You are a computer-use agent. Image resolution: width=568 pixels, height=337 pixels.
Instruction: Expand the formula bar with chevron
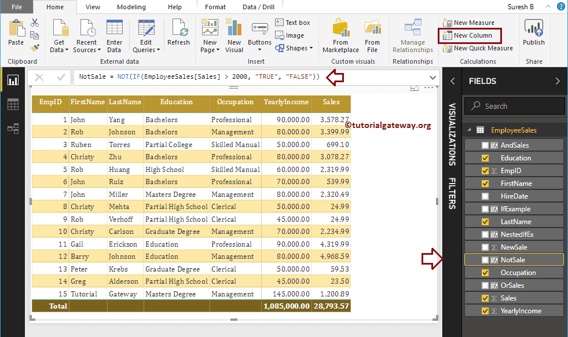coord(433,78)
